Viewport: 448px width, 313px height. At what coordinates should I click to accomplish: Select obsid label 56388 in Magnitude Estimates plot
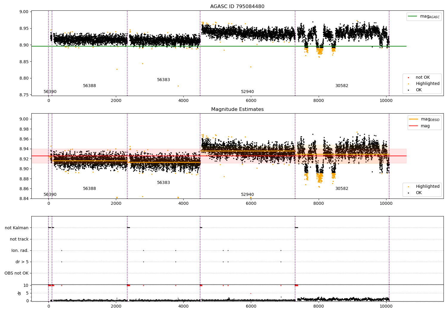pos(89,189)
